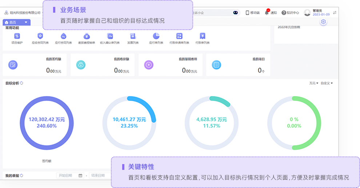The image size is (360, 188).
Task: Expand the 首页 tab dropdown arrow
Action: click(x=26, y=22)
